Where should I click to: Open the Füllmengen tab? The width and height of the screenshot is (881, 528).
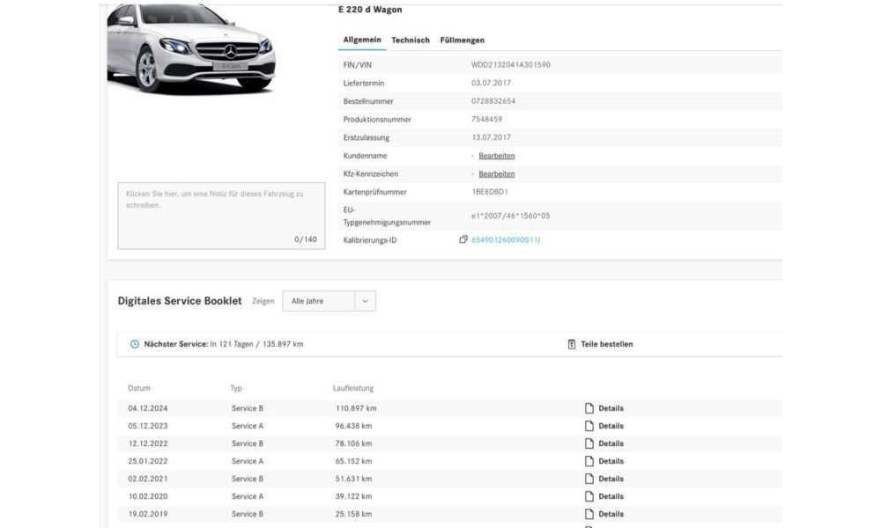tap(462, 40)
